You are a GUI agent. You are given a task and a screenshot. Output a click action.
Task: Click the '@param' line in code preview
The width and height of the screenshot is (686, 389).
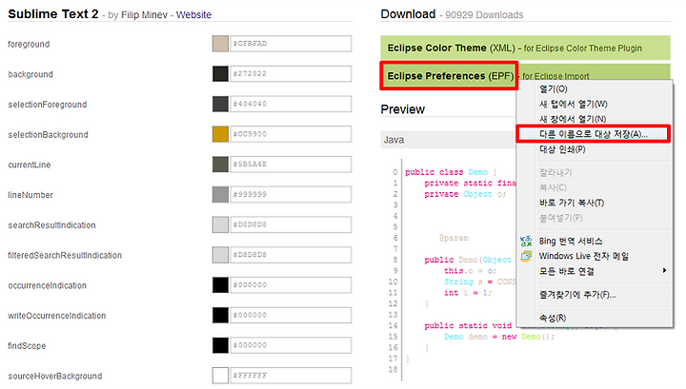point(454,238)
